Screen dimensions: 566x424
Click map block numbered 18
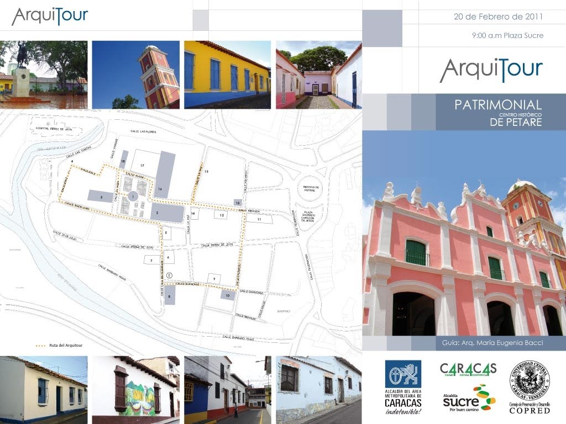coord(123,160)
